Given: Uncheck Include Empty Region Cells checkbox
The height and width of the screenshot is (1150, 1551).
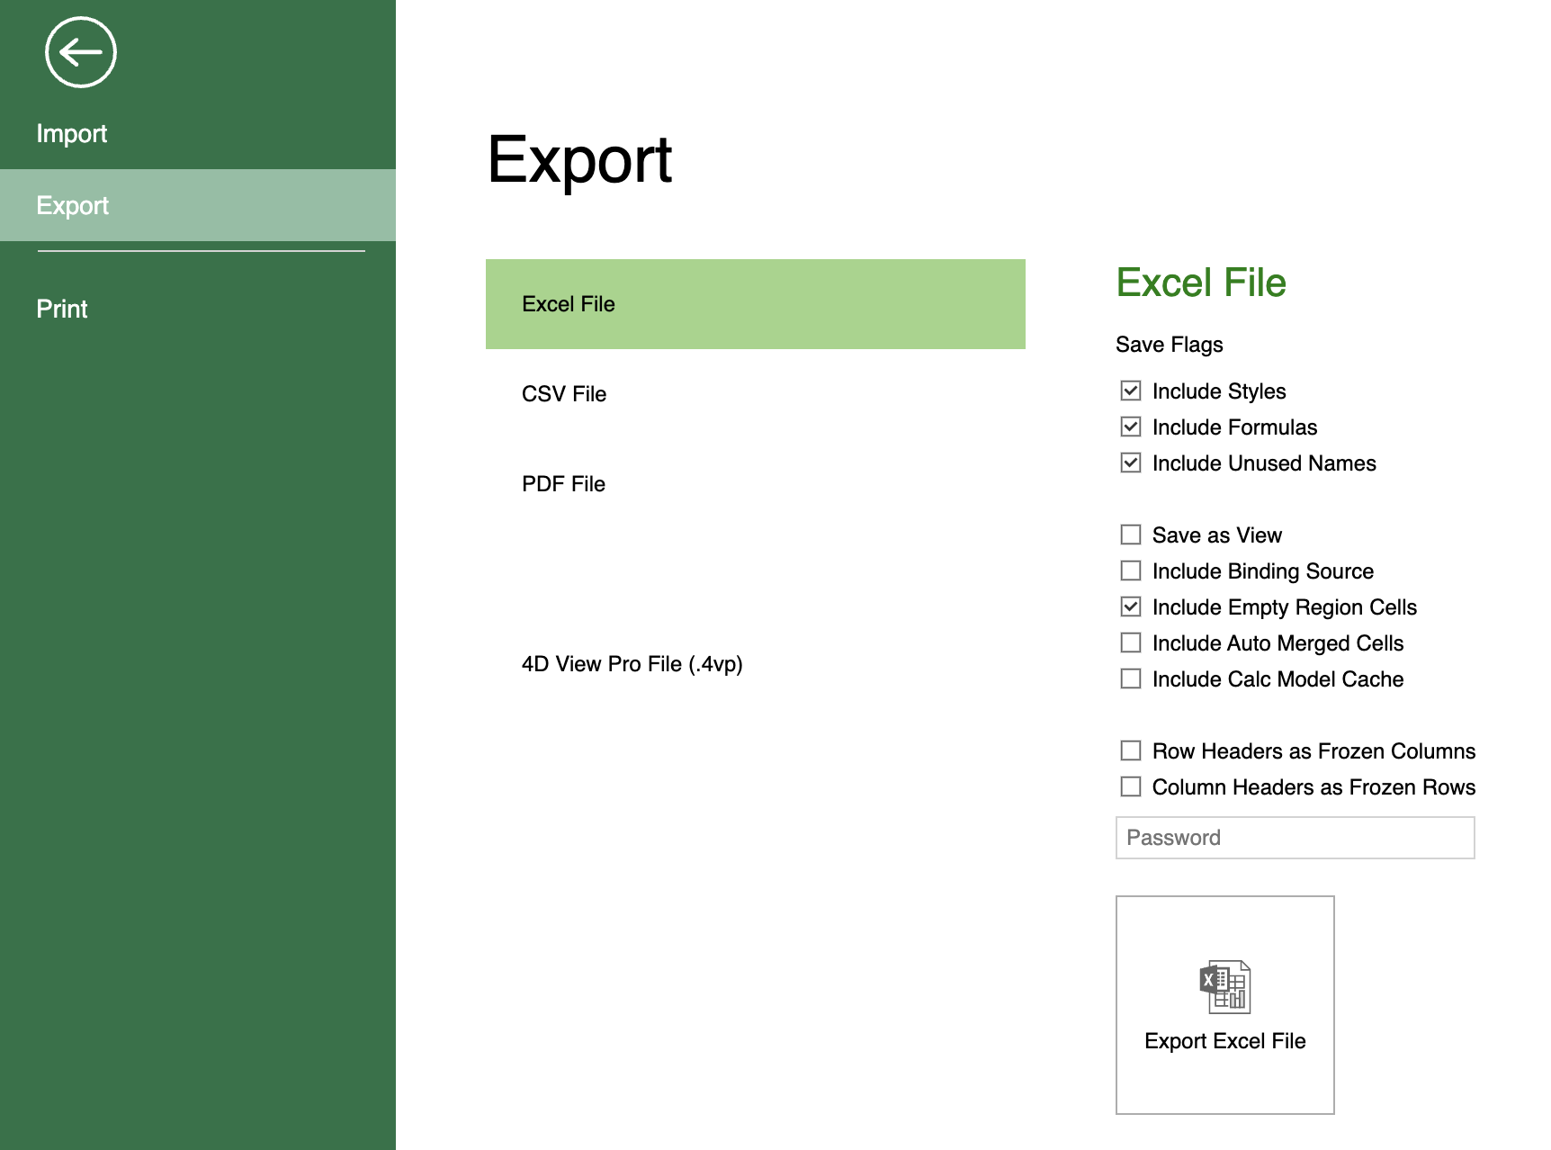Looking at the screenshot, I should [x=1131, y=606].
